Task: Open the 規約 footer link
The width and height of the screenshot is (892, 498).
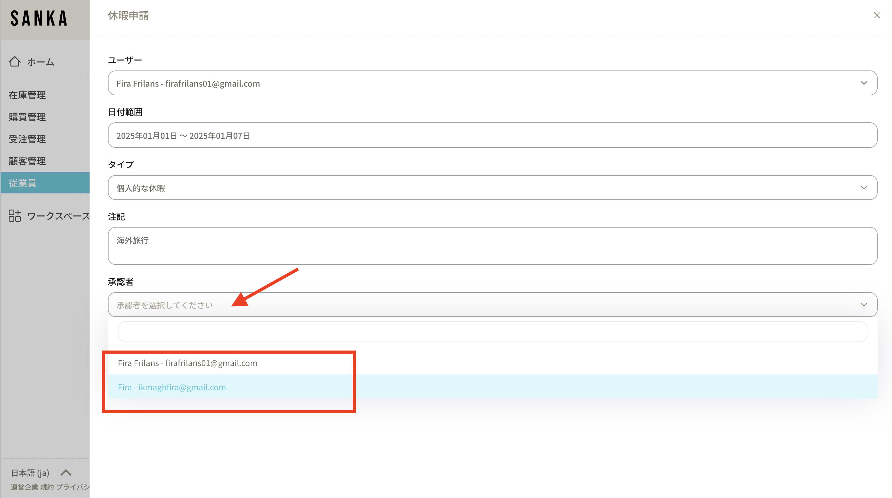Action: click(47, 487)
